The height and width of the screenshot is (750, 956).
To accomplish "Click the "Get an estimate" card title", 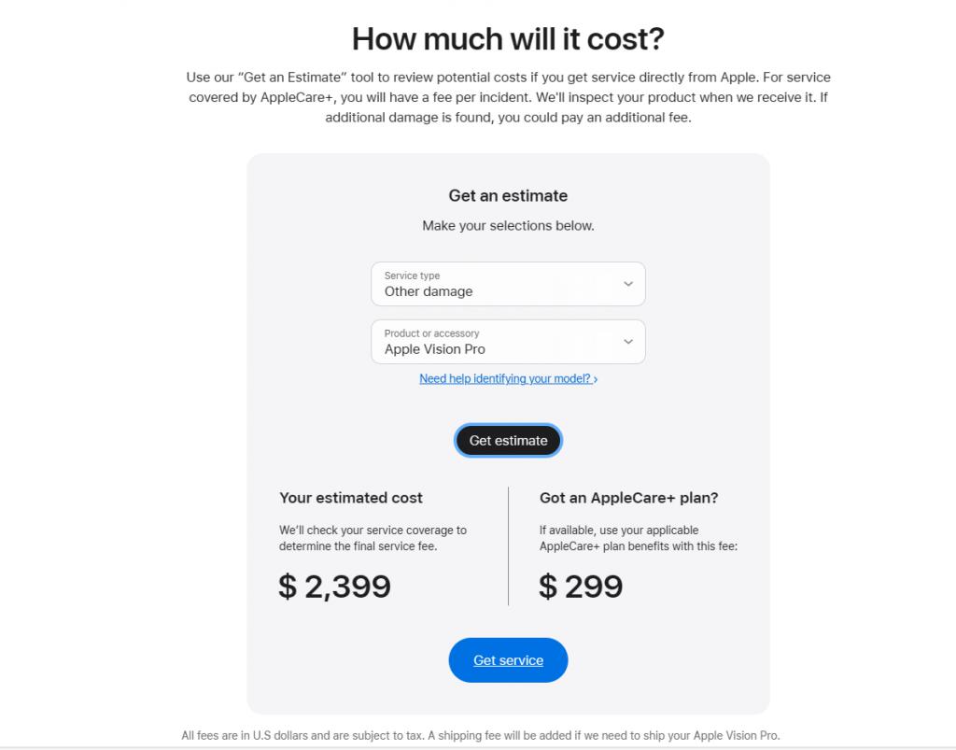I will [x=508, y=196].
